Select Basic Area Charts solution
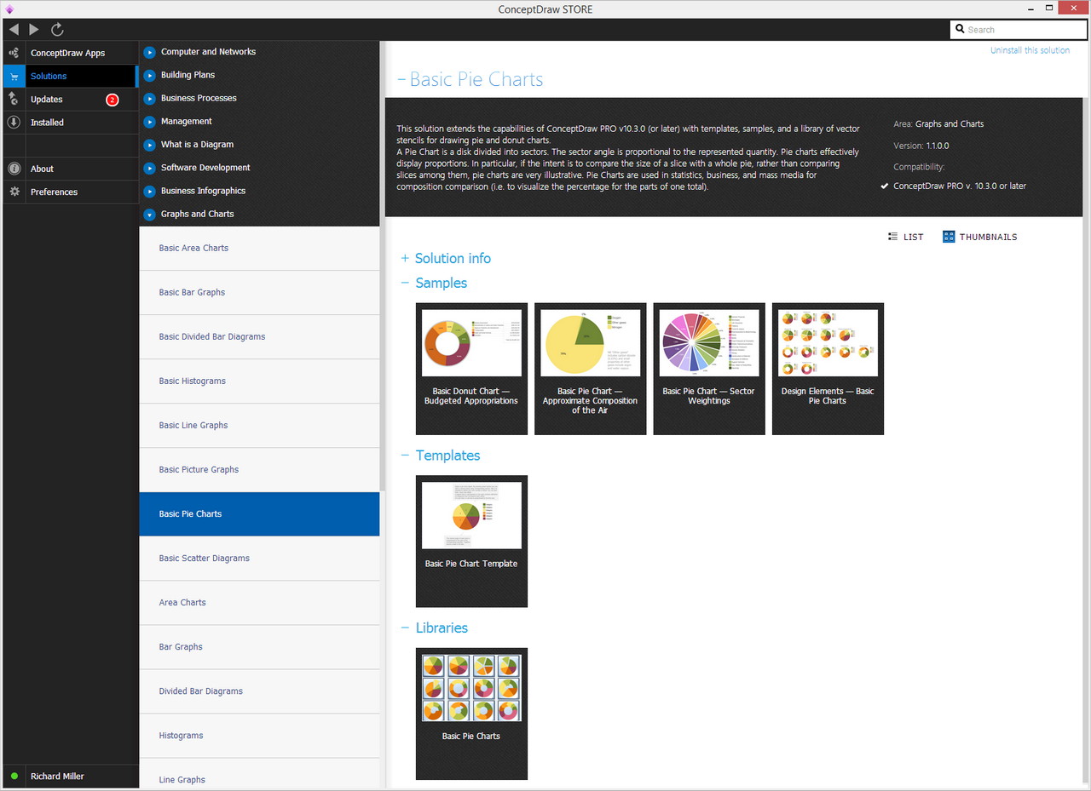 [x=259, y=248]
